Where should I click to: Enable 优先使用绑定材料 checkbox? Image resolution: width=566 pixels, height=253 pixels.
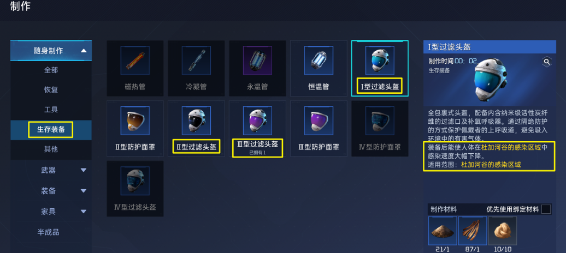(x=546, y=209)
